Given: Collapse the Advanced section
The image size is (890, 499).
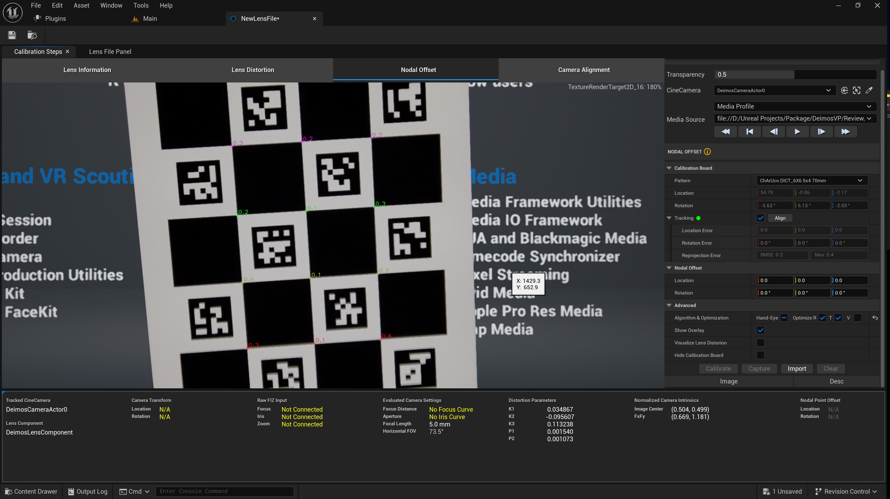Looking at the screenshot, I should point(669,305).
